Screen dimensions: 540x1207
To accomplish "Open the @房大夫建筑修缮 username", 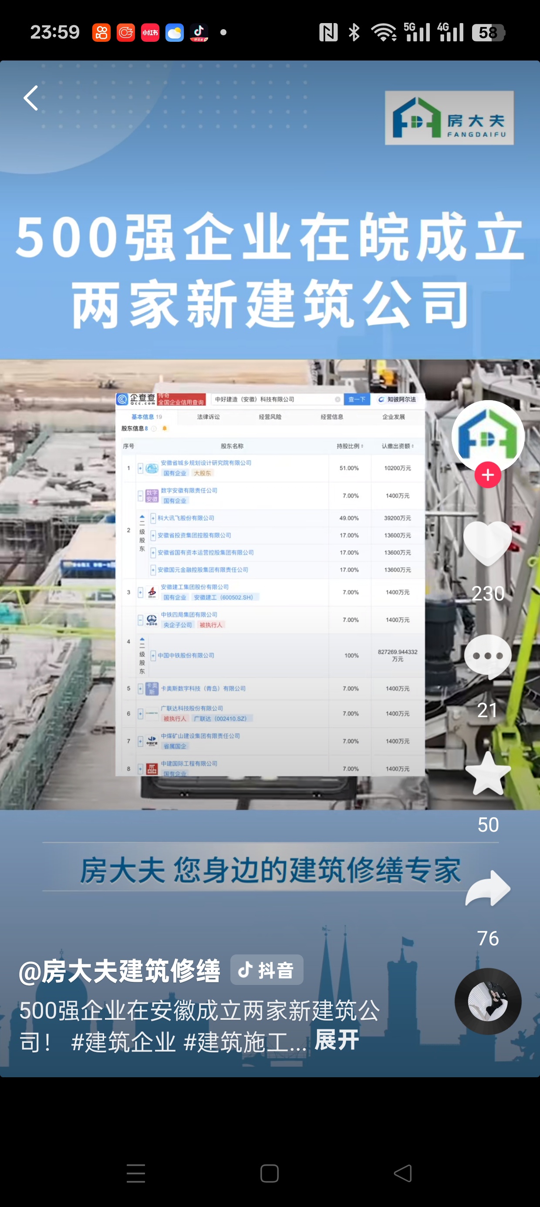I will click(x=119, y=971).
